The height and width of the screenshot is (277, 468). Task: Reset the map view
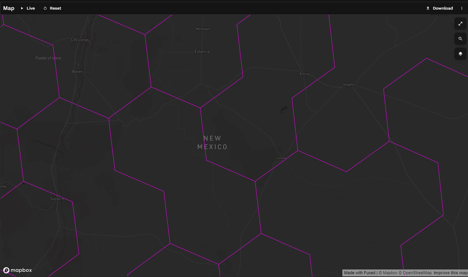pyautogui.click(x=52, y=8)
